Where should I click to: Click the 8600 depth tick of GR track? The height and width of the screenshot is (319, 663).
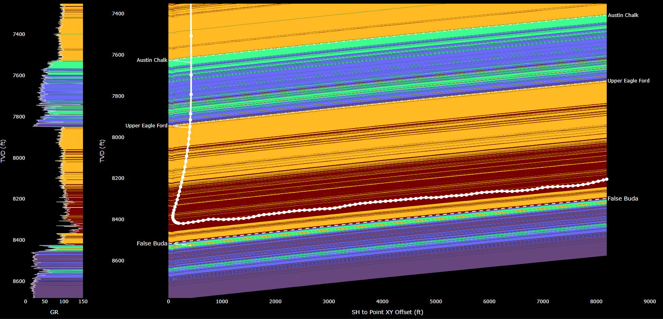19,281
